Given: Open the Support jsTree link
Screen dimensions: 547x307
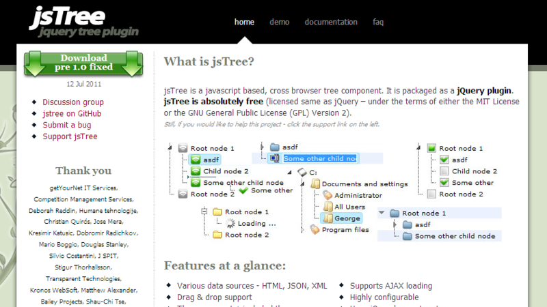Looking at the screenshot, I should click(70, 136).
